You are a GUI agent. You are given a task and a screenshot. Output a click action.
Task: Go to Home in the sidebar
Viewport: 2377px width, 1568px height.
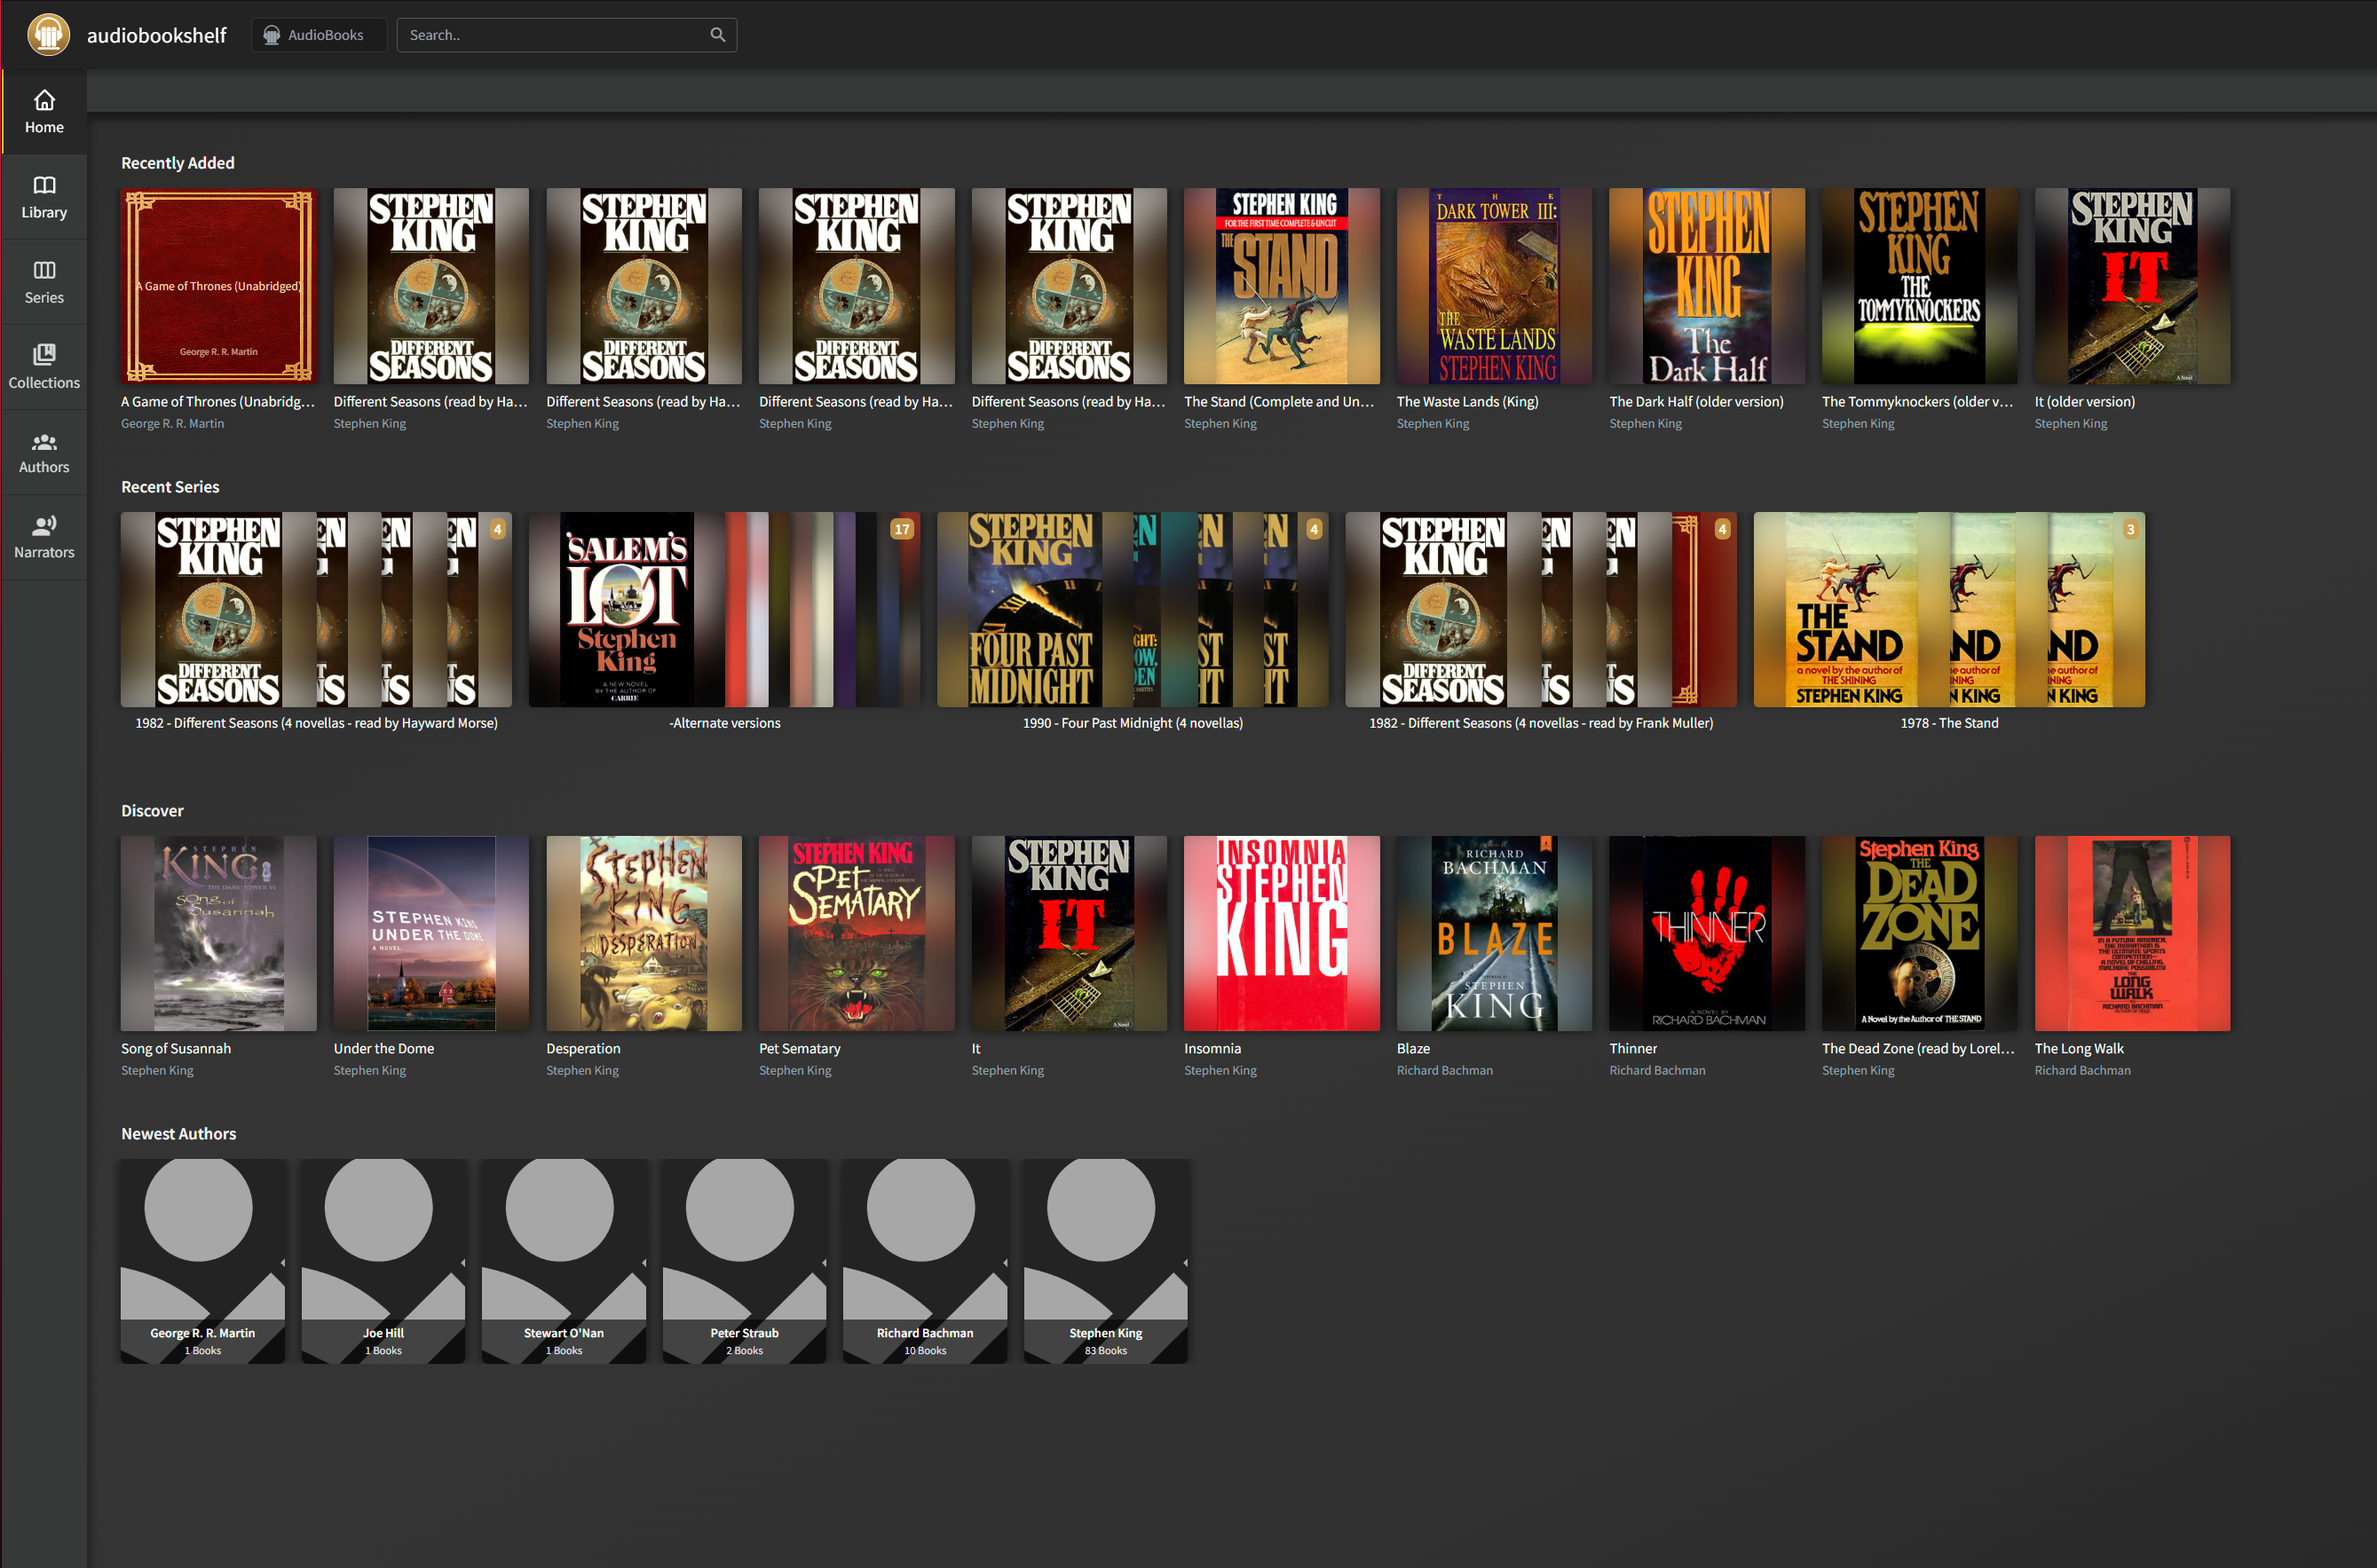(x=44, y=112)
